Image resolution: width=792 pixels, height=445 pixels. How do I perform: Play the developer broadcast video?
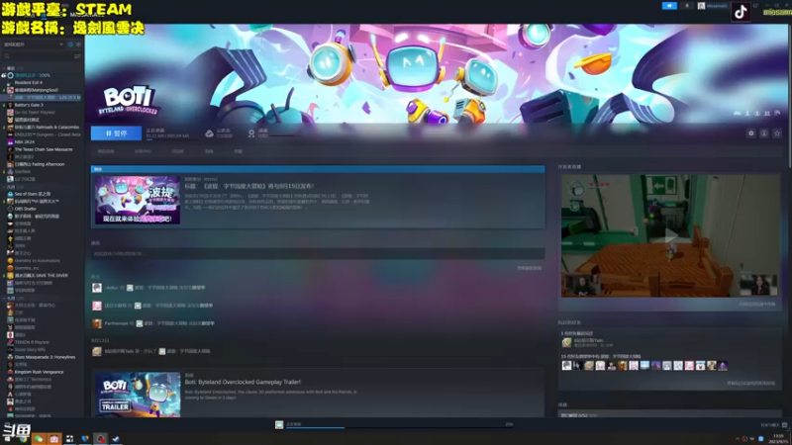tap(670, 235)
